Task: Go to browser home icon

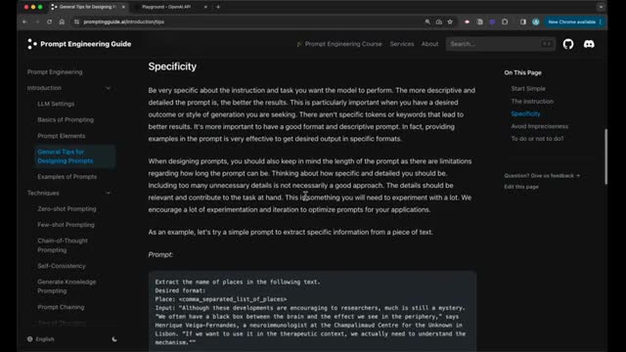Action: pyautogui.click(x=62, y=22)
